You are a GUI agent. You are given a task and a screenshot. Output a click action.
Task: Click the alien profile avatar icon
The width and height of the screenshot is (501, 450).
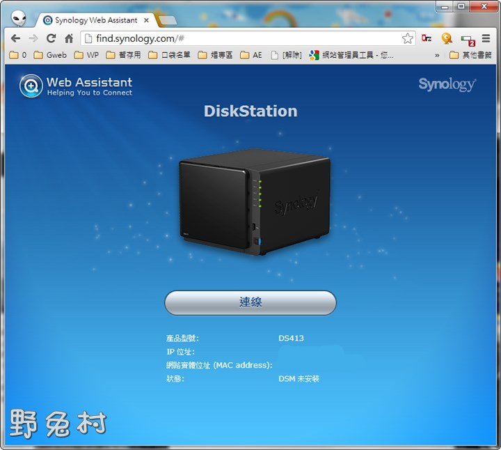click(18, 18)
